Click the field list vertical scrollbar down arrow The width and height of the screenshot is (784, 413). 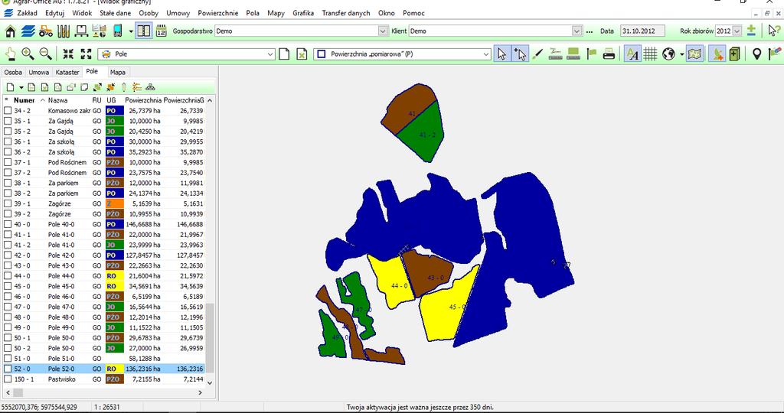210,382
